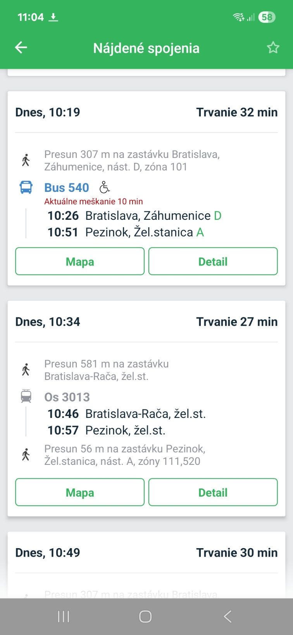Image resolution: width=293 pixels, height=635 pixels.
Task: Tap the back arrow in header
Action: coord(21,48)
